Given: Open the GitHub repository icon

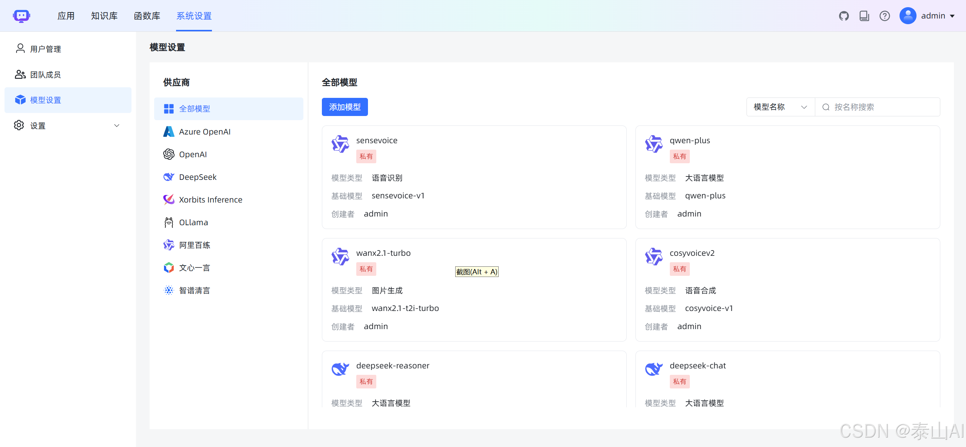Looking at the screenshot, I should [x=844, y=15].
